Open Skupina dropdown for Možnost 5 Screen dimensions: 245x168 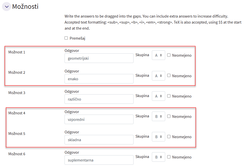click(158, 137)
